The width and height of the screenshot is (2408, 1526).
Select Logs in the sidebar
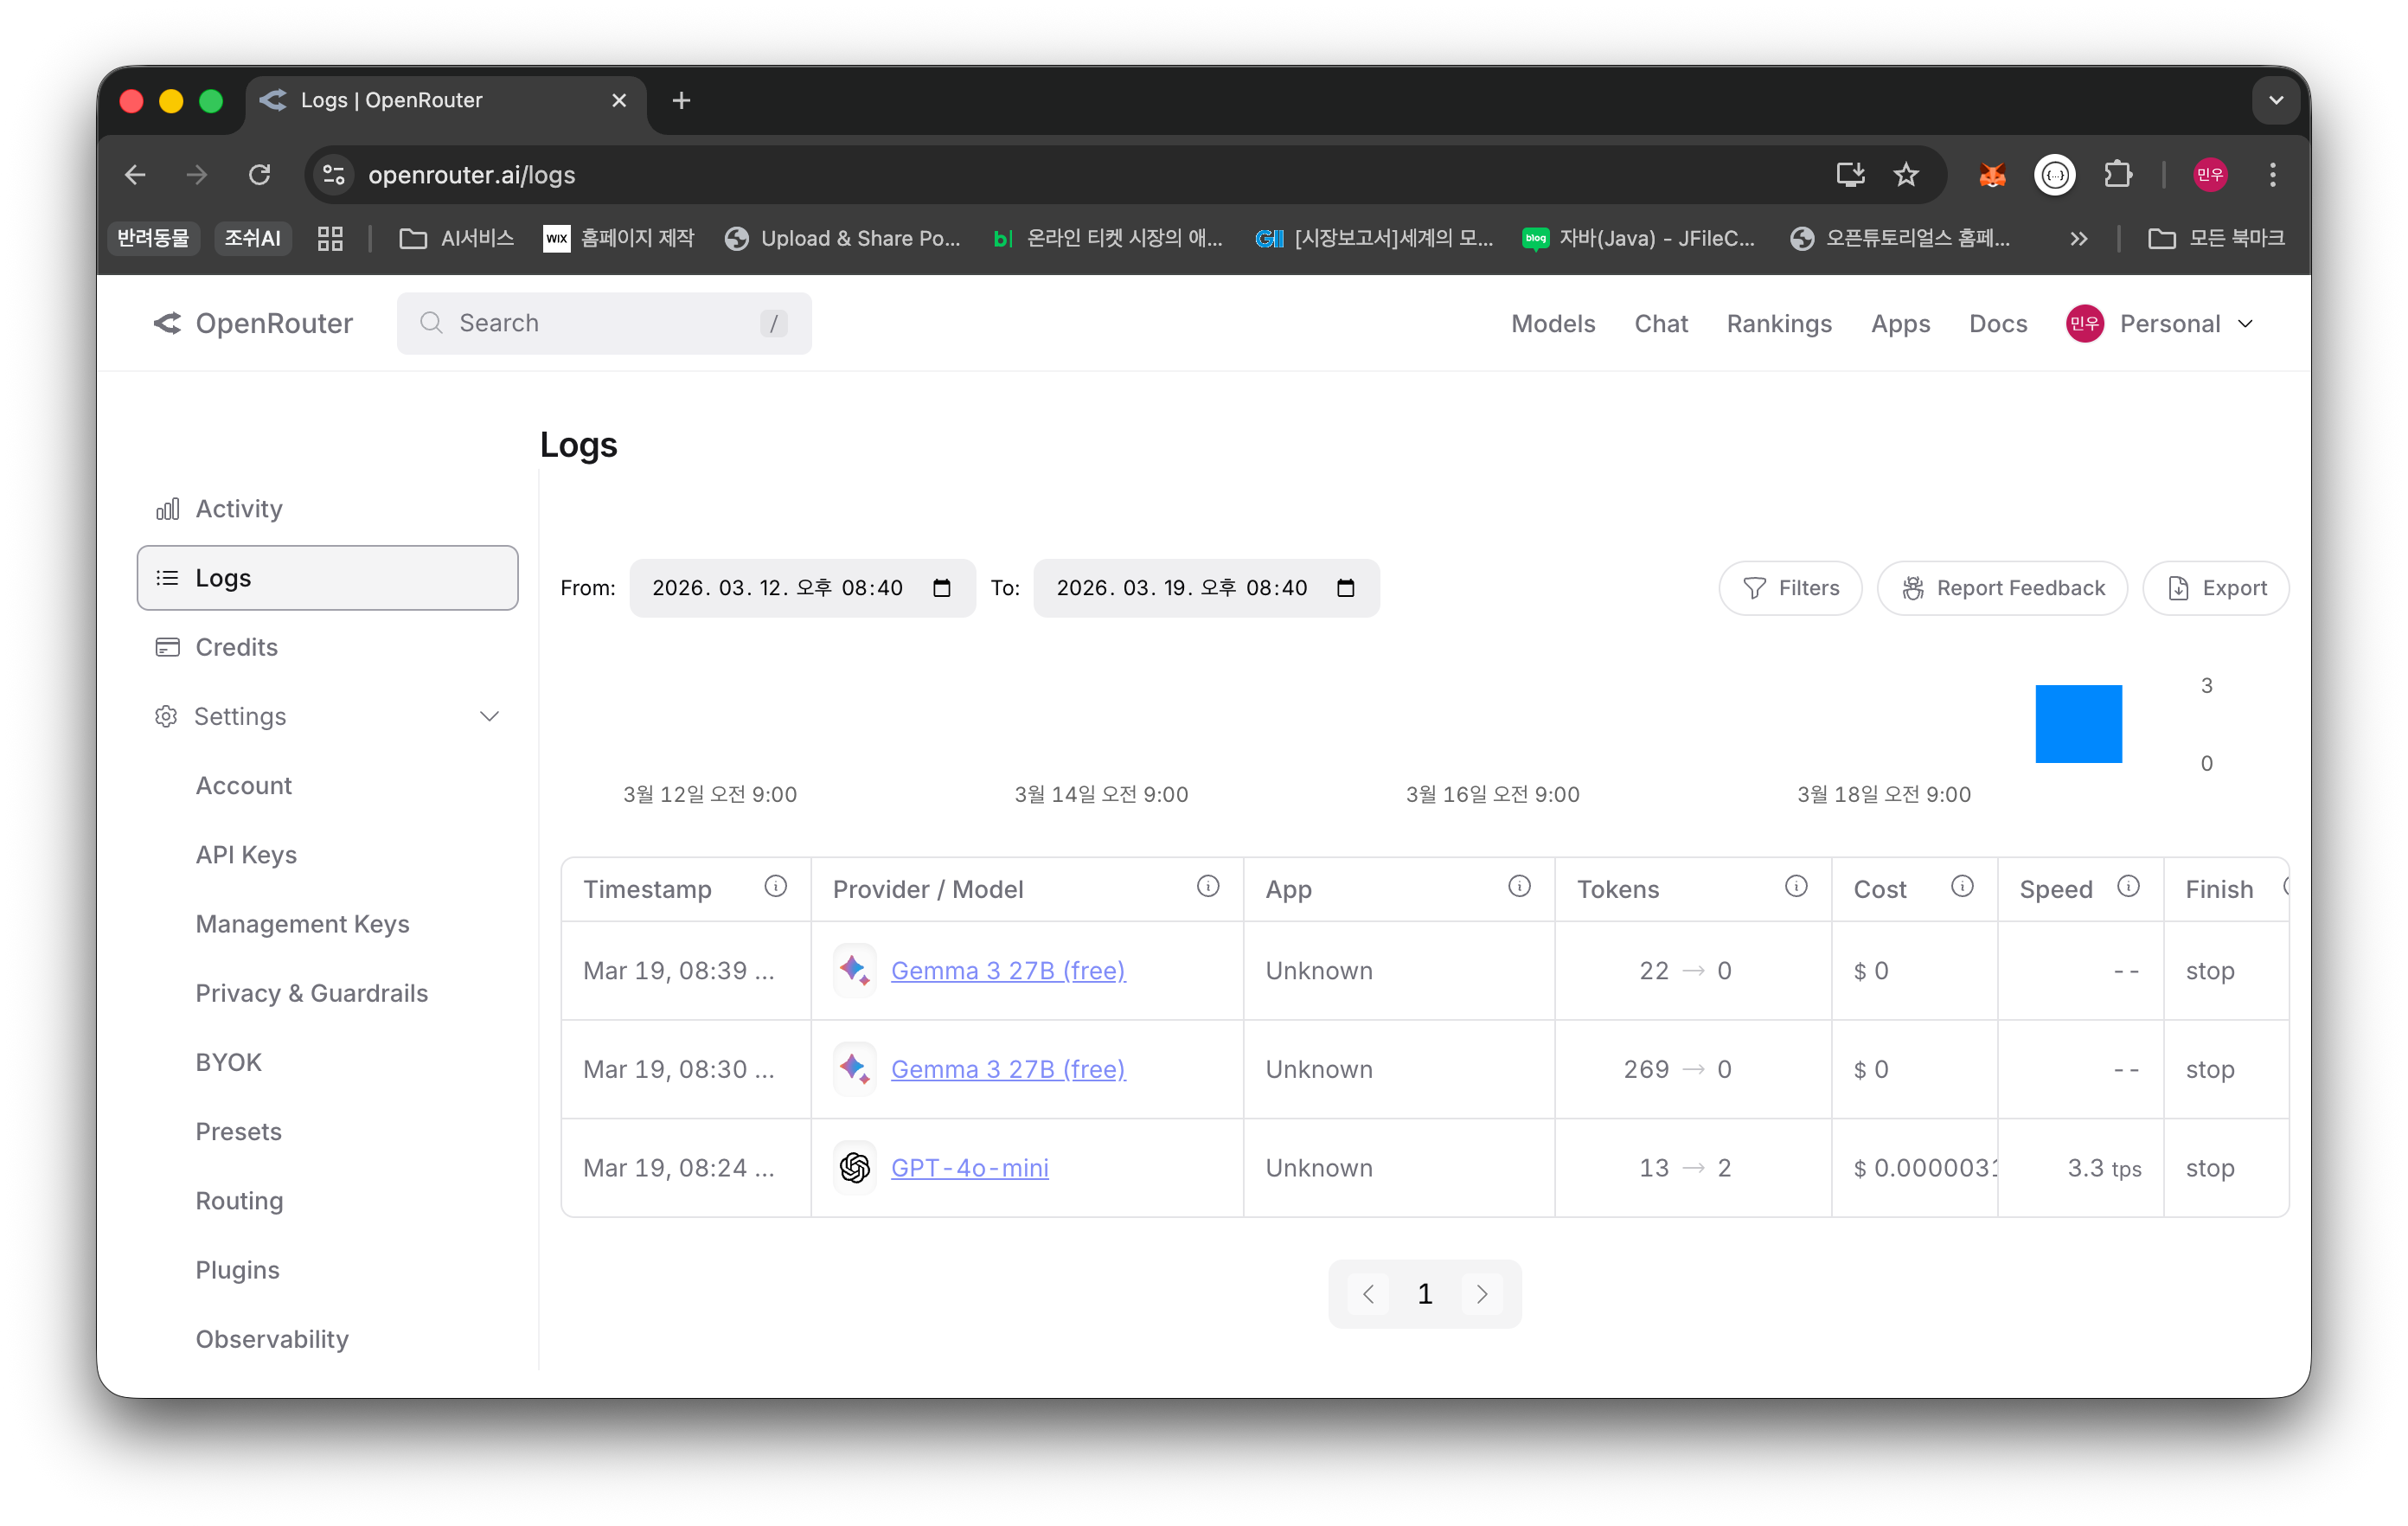(327, 578)
